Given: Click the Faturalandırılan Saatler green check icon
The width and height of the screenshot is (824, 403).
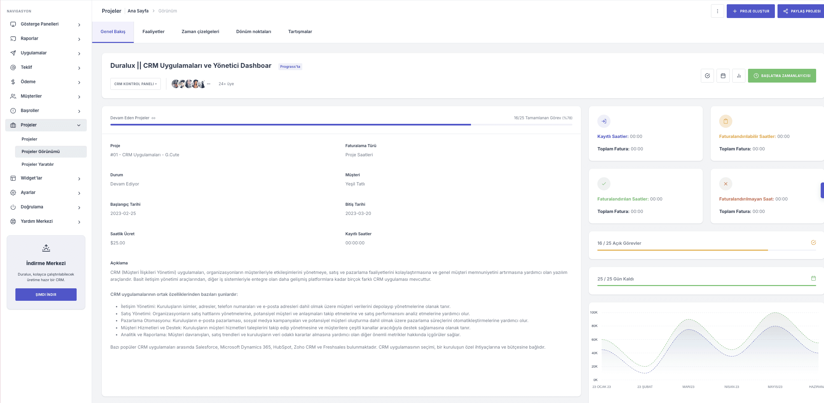Looking at the screenshot, I should point(604,184).
